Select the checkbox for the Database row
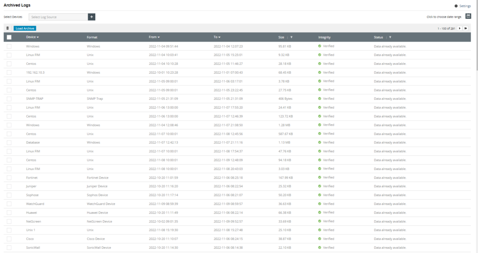The width and height of the screenshot is (478, 253). 9,142
